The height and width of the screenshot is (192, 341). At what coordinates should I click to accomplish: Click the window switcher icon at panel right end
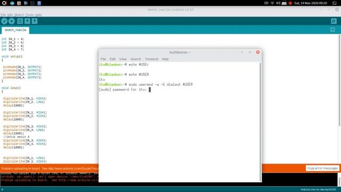click(x=335, y=3)
